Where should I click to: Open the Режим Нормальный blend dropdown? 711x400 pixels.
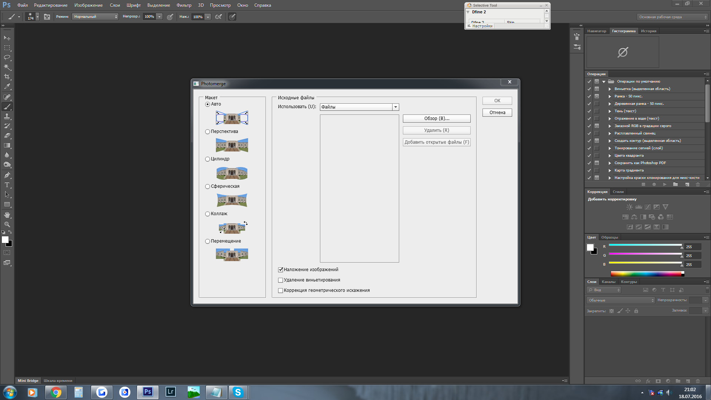(95, 17)
